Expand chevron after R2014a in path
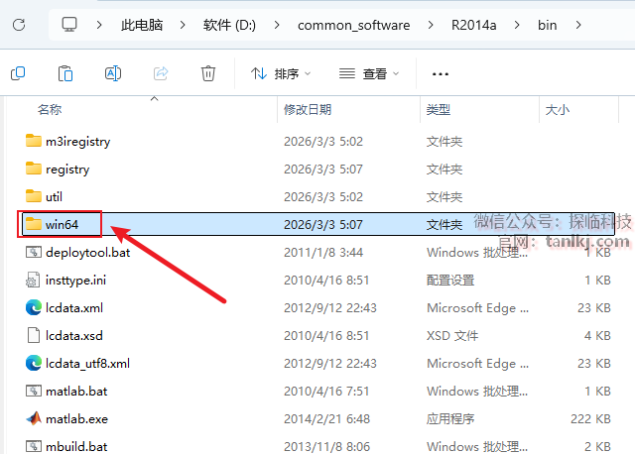 pos(517,25)
